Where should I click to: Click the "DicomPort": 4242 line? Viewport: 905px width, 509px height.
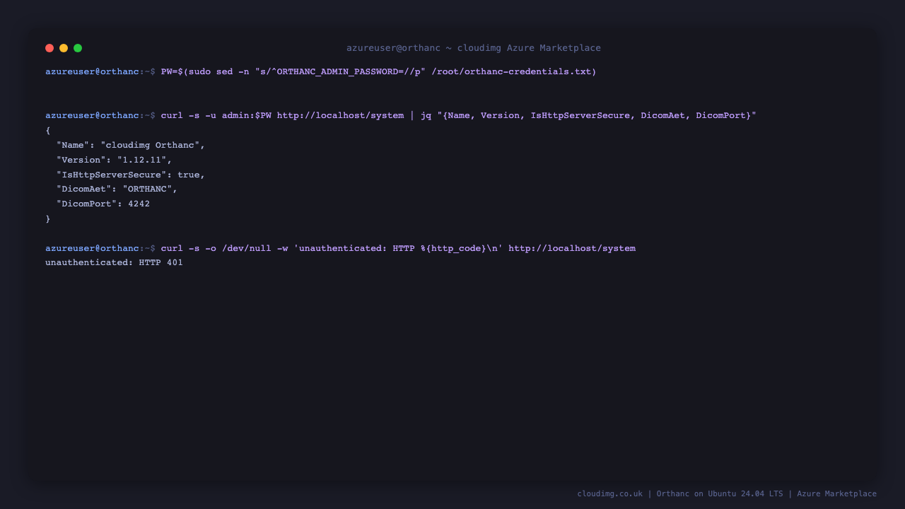click(x=103, y=204)
